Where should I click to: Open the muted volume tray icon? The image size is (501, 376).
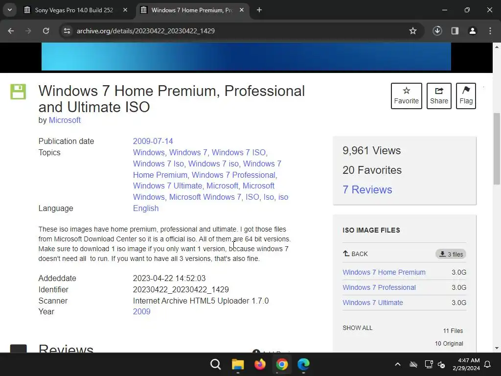(442, 364)
